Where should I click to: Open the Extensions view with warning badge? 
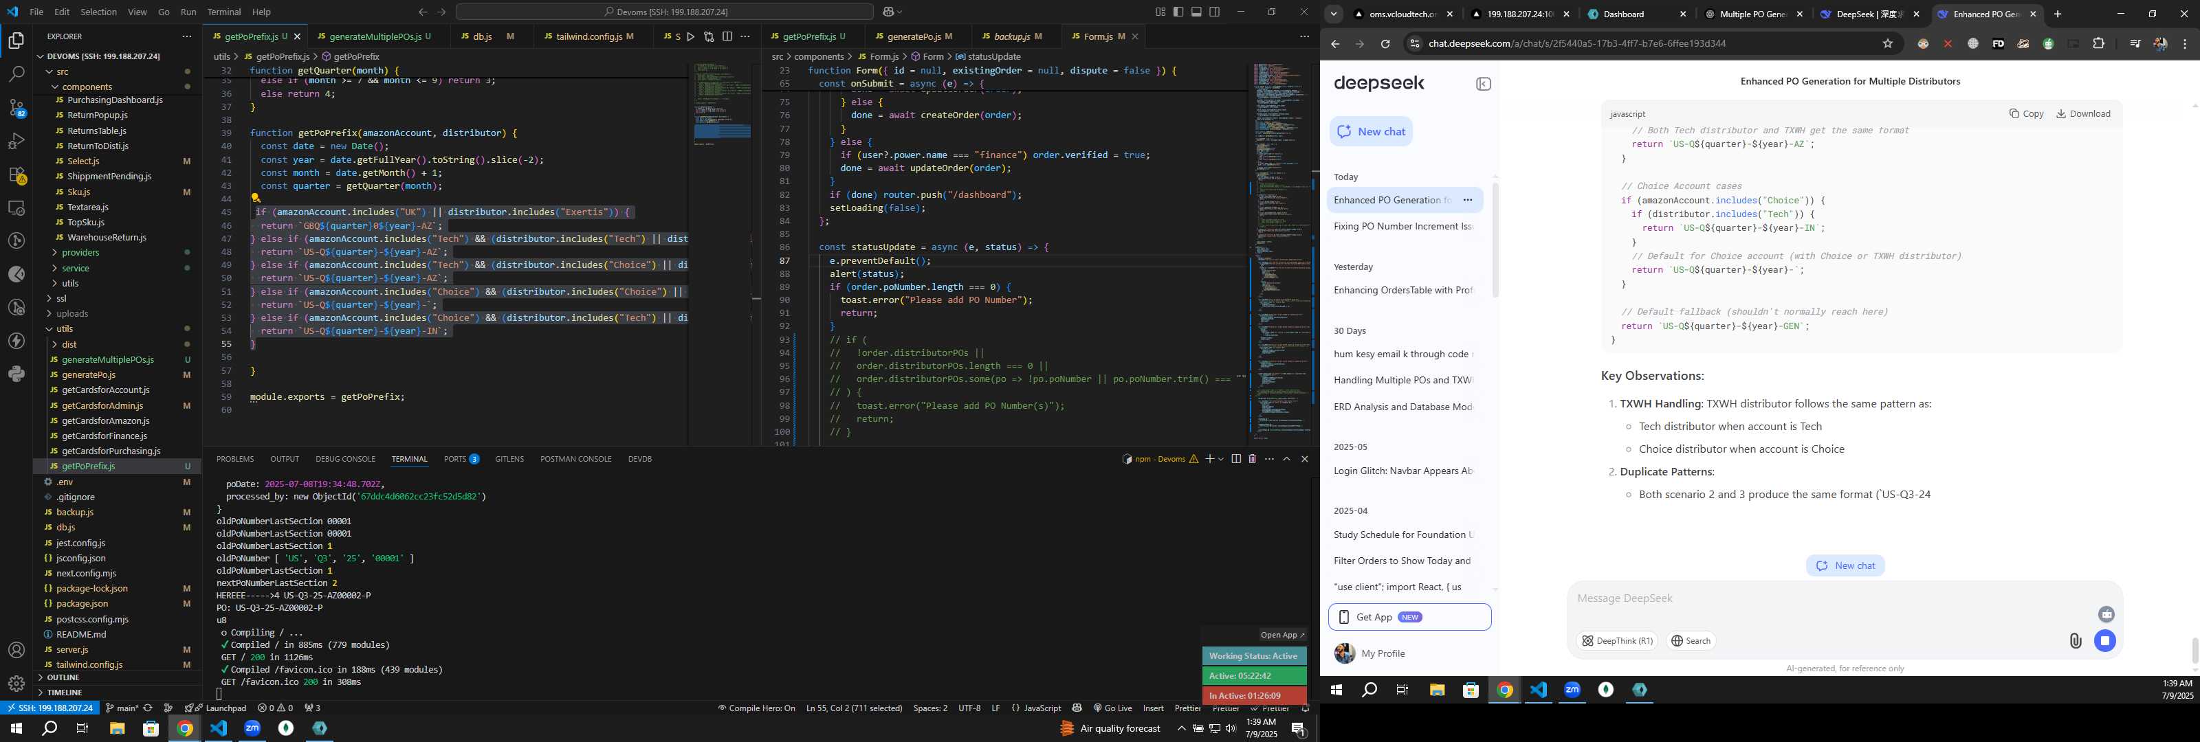16,175
